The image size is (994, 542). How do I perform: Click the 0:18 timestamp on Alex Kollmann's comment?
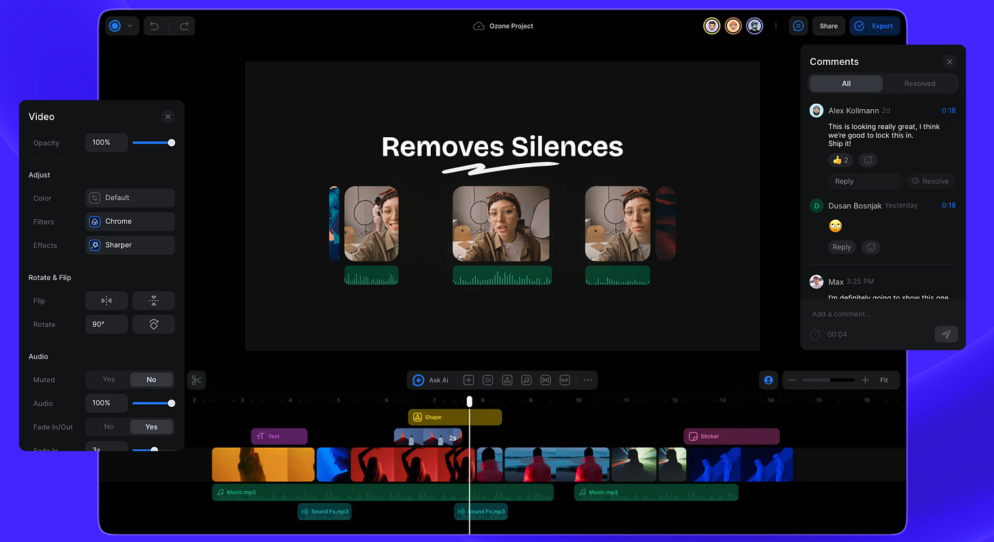pyautogui.click(x=948, y=111)
